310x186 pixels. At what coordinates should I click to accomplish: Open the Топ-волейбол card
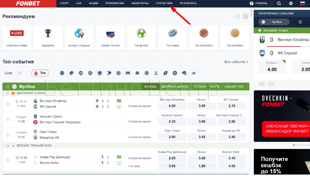click(235, 38)
